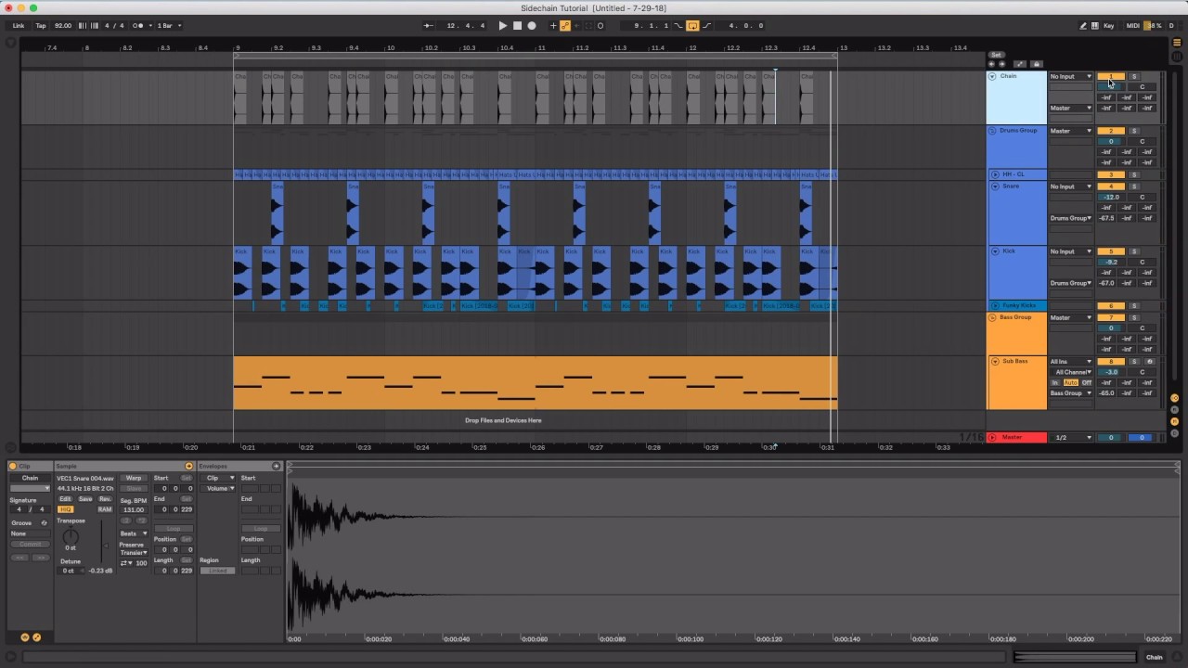The image size is (1188, 668).
Task: Open the Sub Bass All Ins input dropdown
Action: [x=1071, y=362]
